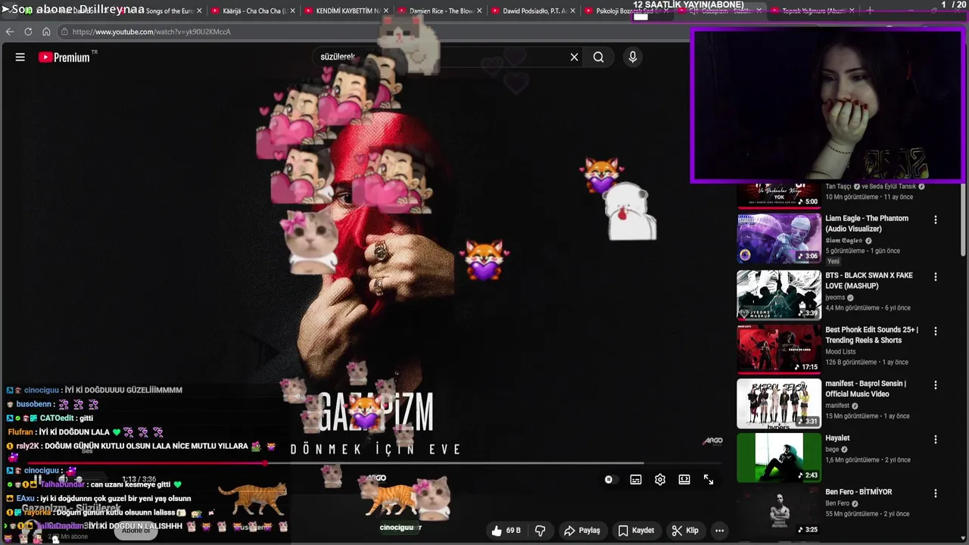Image resolution: width=969 pixels, height=545 pixels.
Task: Open title Liam Eagle - The Phantom (Audio Visualizer)
Action: (867, 223)
